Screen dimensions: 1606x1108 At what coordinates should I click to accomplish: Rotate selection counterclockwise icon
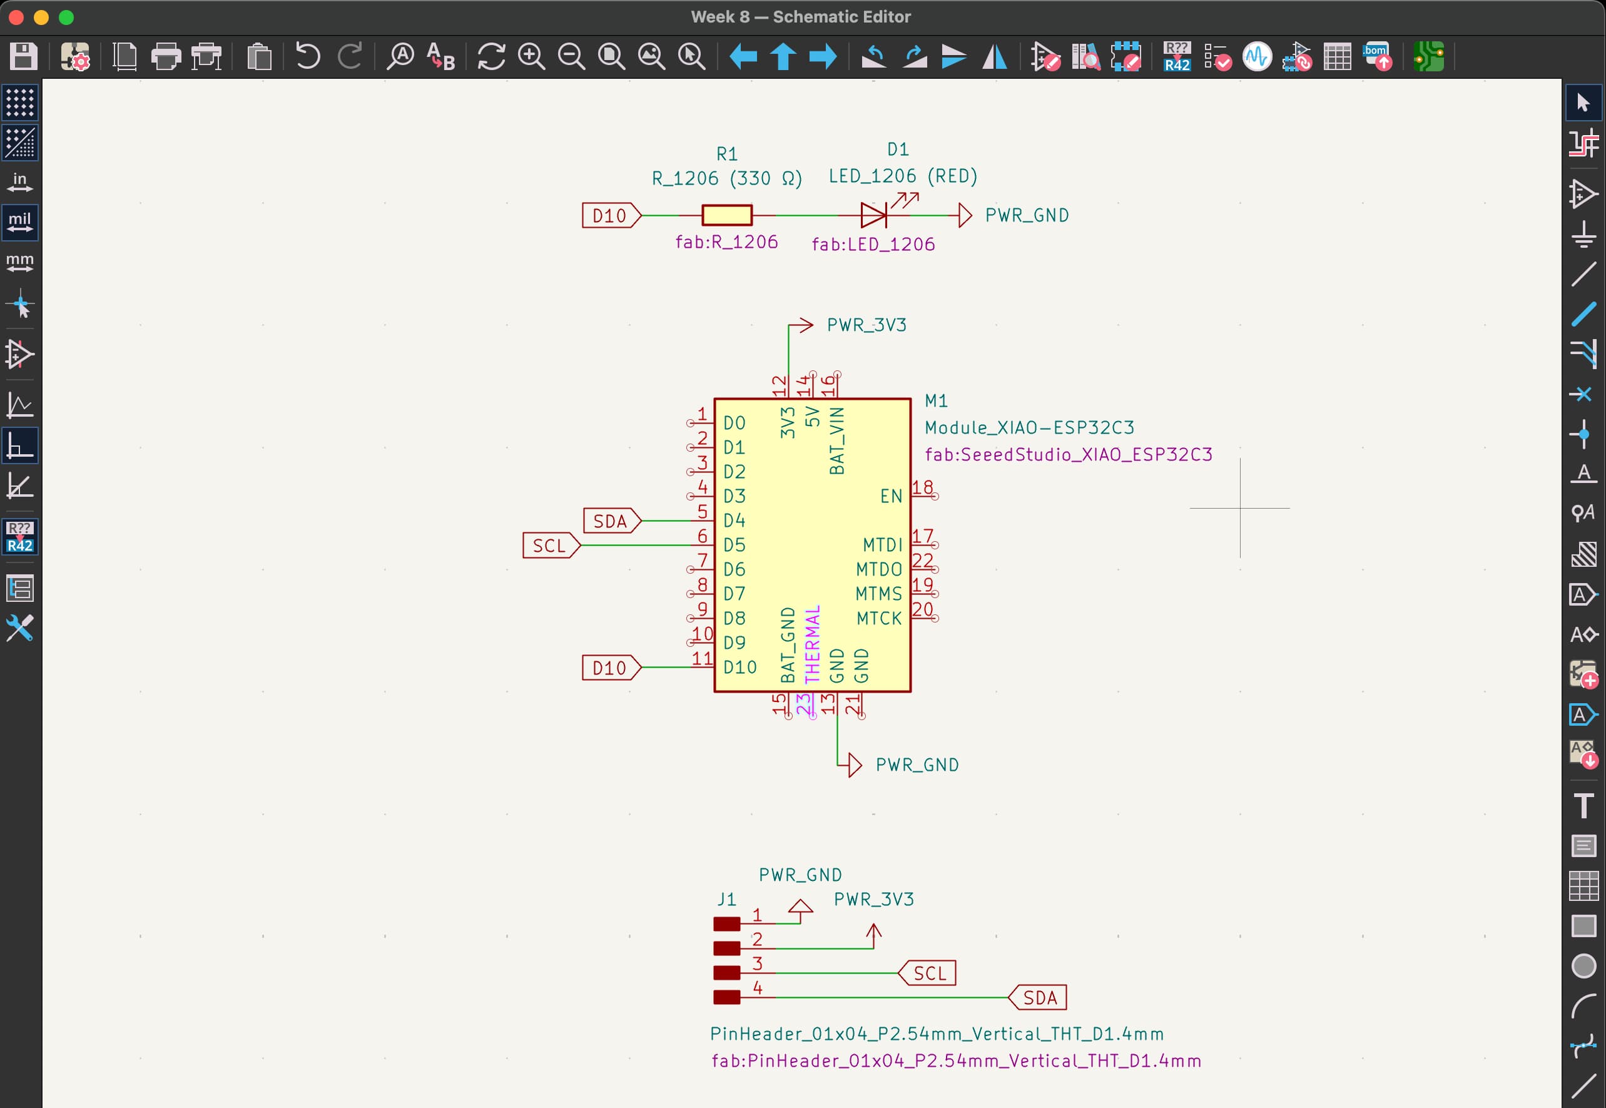[874, 56]
